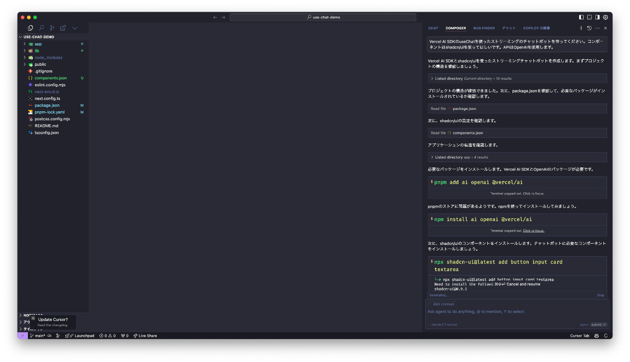Open postcss.config.mjs file

point(53,119)
